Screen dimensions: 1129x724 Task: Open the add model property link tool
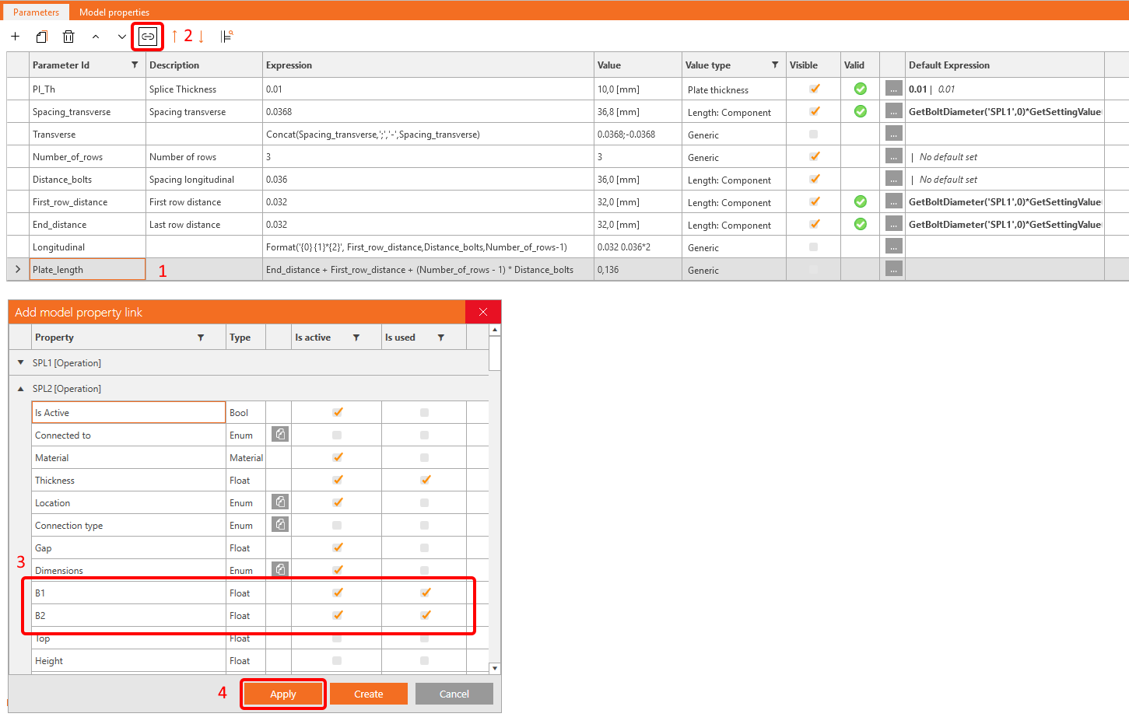point(148,37)
